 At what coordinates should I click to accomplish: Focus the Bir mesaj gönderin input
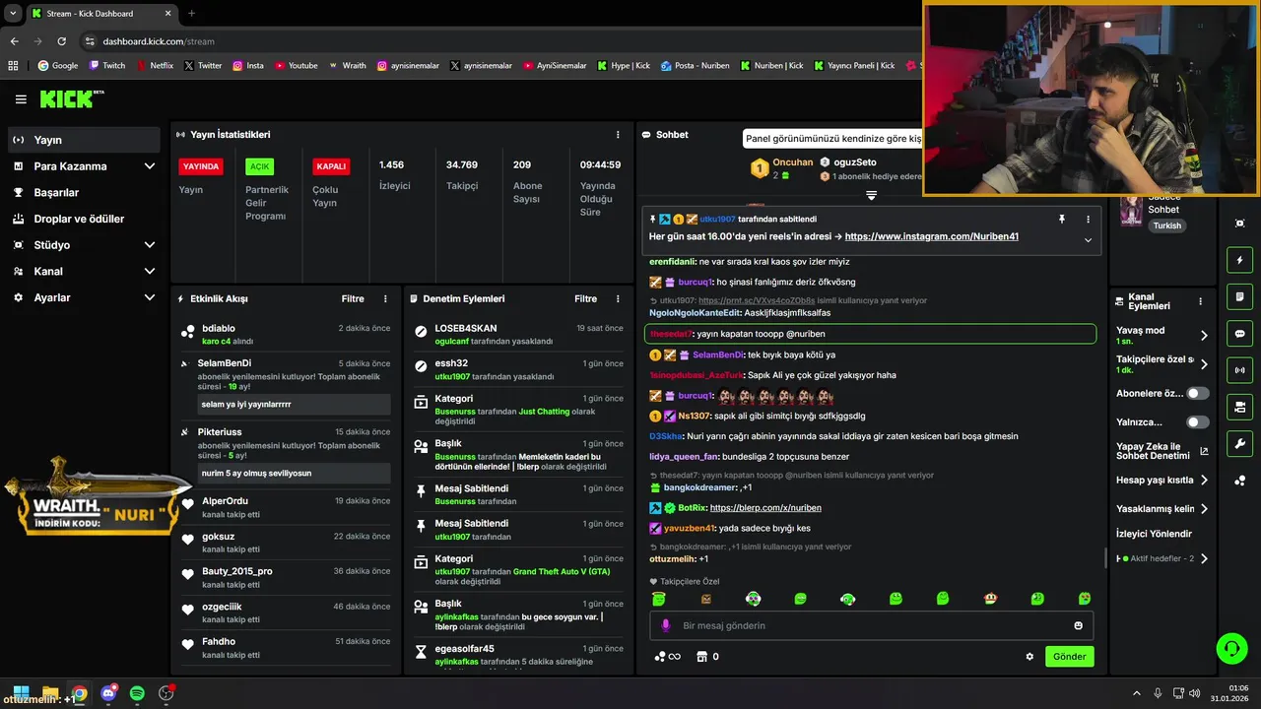pos(871,625)
